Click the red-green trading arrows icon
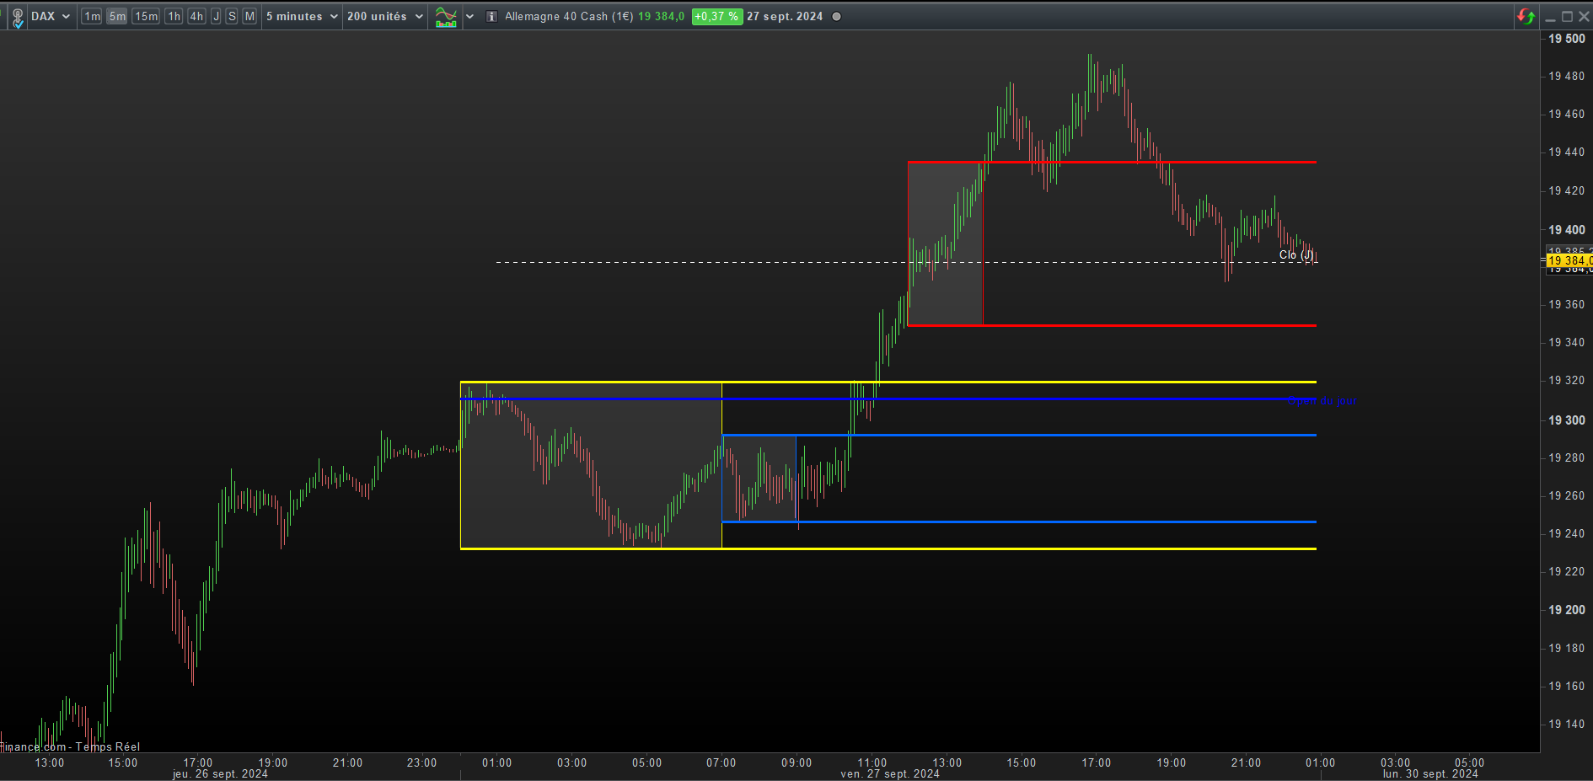Screen dimensions: 1593x781 1526,16
